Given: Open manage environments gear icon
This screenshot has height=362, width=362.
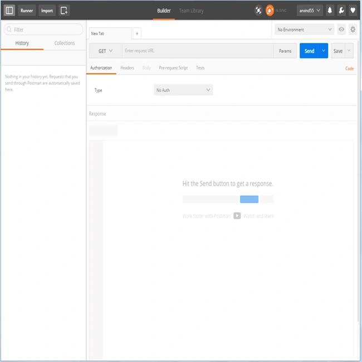Looking at the screenshot, I should point(353,30).
